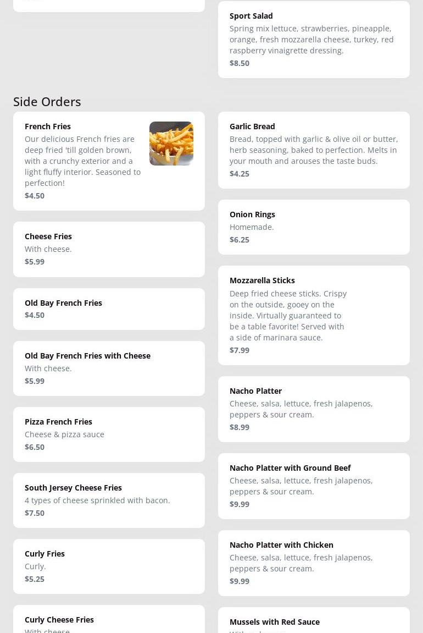Select the Sport Salad item

313,39
